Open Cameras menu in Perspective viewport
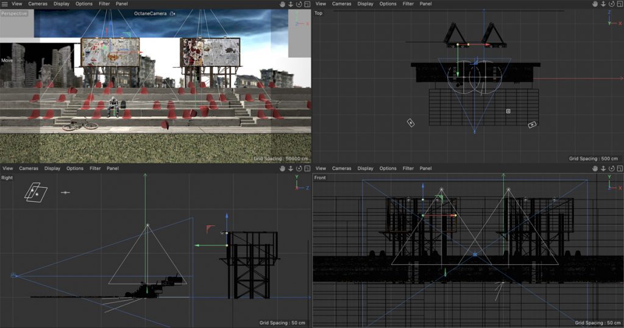 (38, 4)
